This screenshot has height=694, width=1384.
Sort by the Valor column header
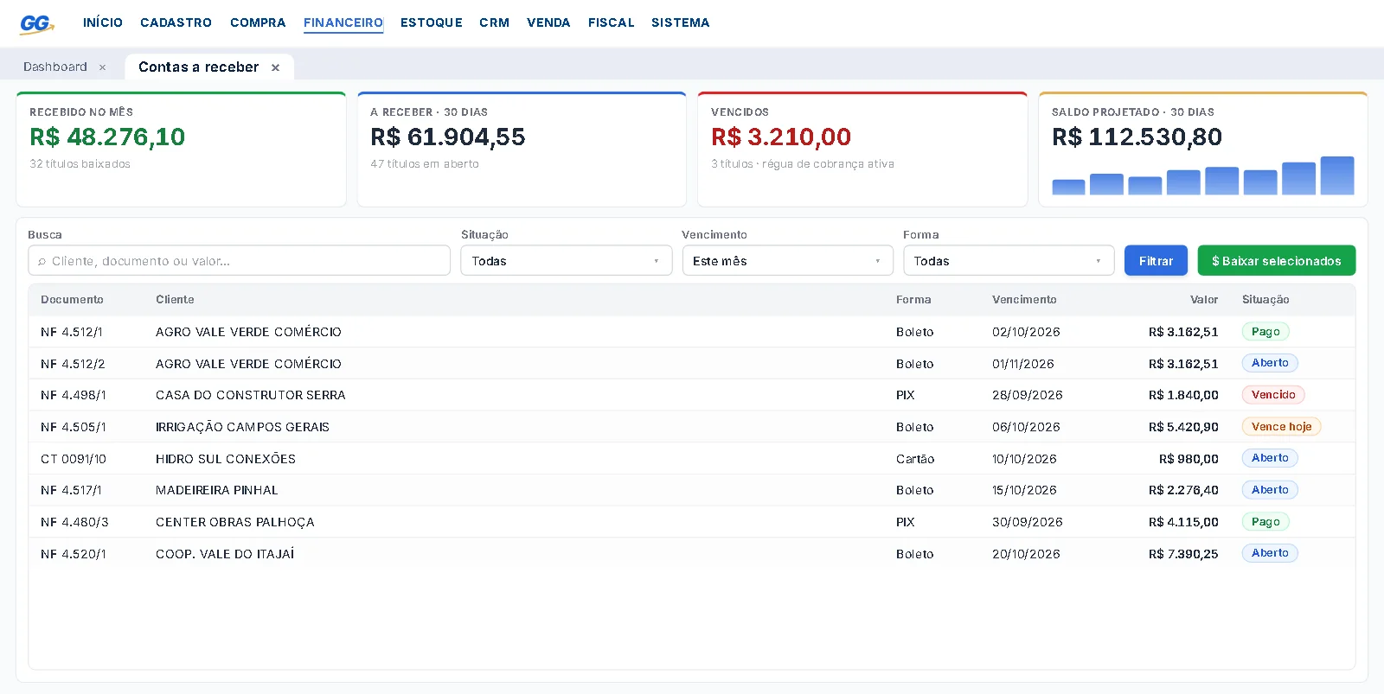point(1204,300)
